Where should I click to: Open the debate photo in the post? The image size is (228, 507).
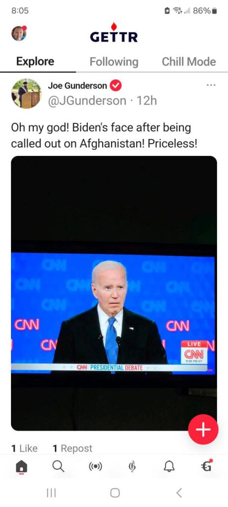[x=114, y=293]
